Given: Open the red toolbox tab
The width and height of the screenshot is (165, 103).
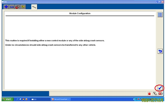Looking at the screenshot, I should [17, 7].
